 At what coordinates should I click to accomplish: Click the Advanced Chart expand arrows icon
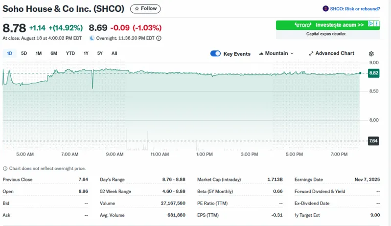click(311, 54)
